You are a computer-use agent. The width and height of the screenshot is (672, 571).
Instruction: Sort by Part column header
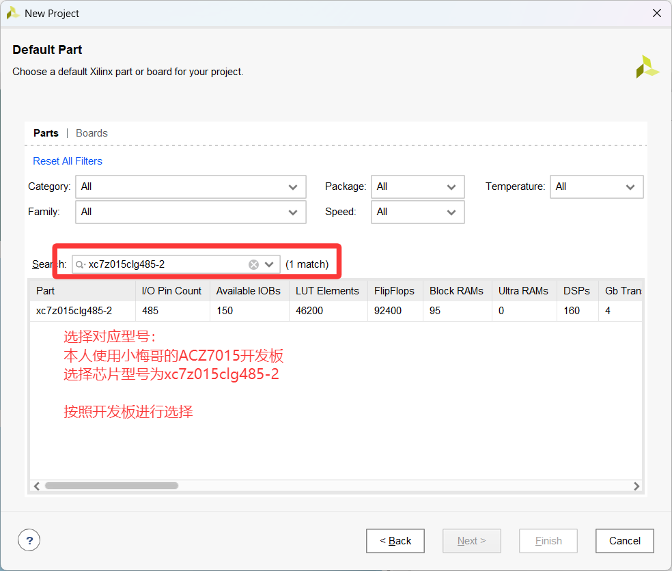pyautogui.click(x=83, y=291)
